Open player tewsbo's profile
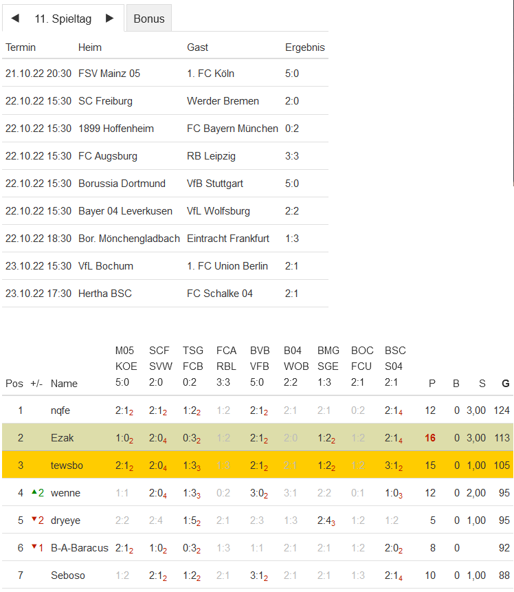Image resolution: width=514 pixels, height=592 pixels. coord(67,465)
